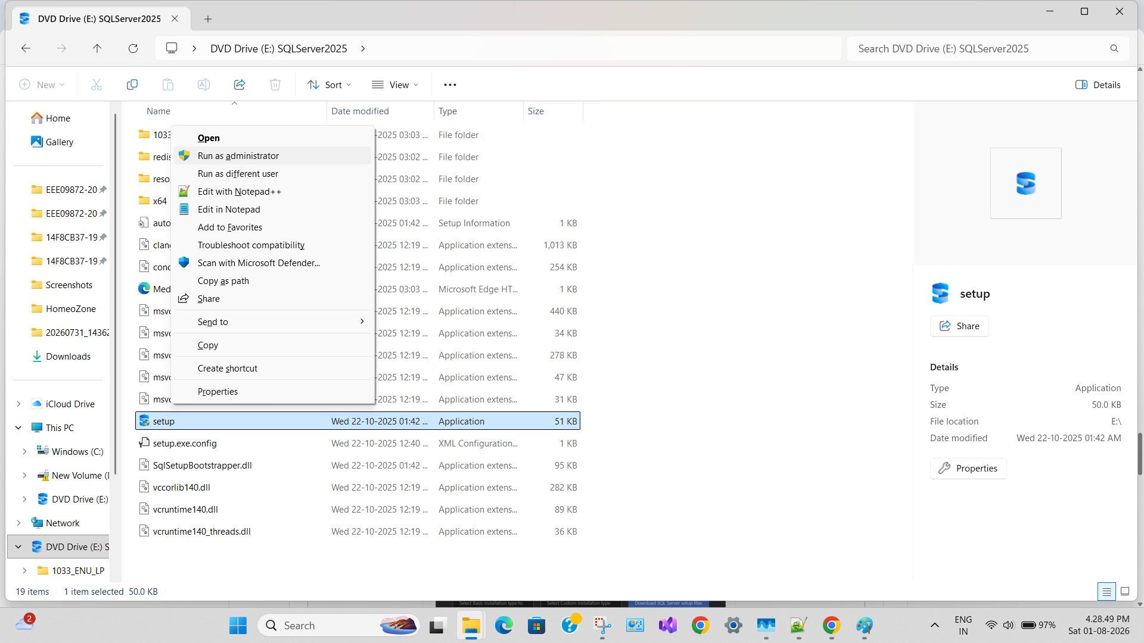Expand the Windows (C:) tree node

pyautogui.click(x=24, y=451)
